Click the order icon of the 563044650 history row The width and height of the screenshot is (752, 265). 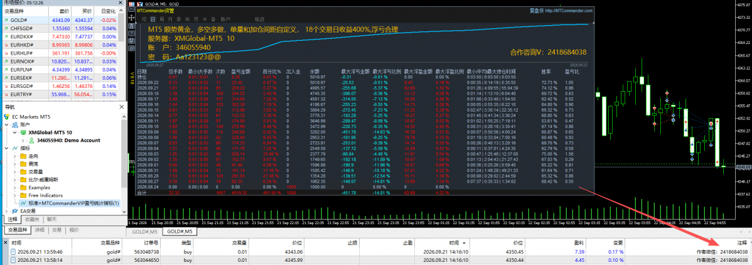click(13, 260)
